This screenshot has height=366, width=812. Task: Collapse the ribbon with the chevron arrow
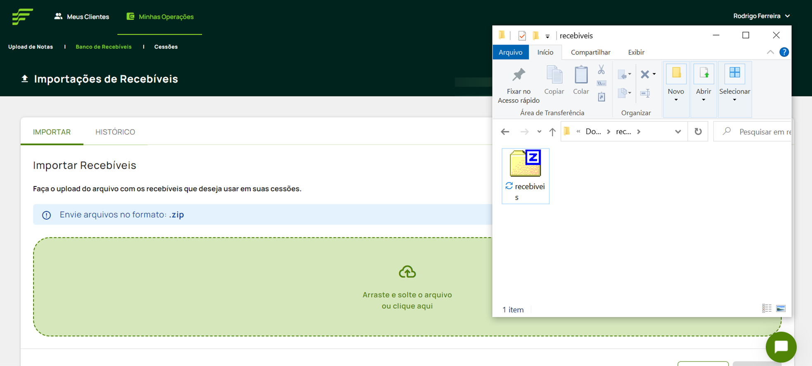tap(770, 52)
